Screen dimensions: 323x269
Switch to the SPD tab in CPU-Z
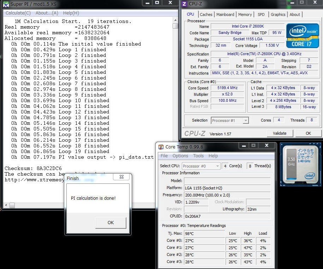(261, 14)
